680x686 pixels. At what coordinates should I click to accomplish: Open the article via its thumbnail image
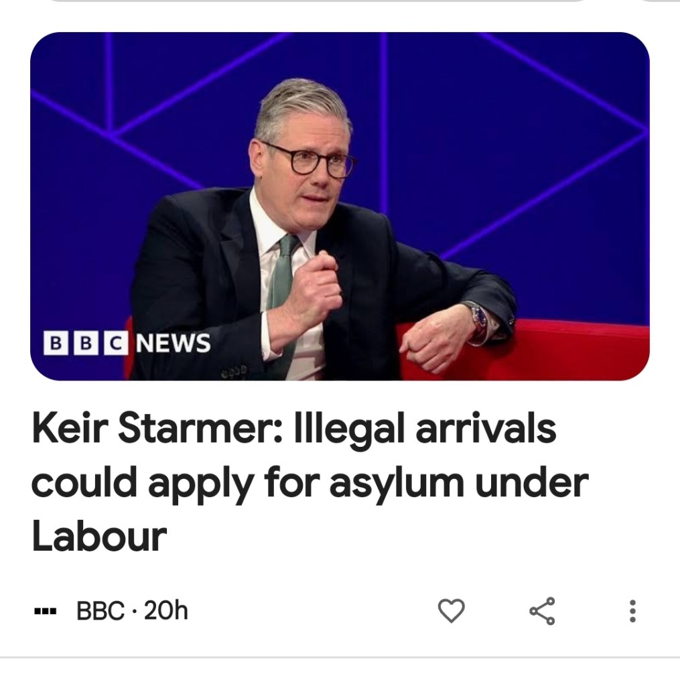pos(340,206)
